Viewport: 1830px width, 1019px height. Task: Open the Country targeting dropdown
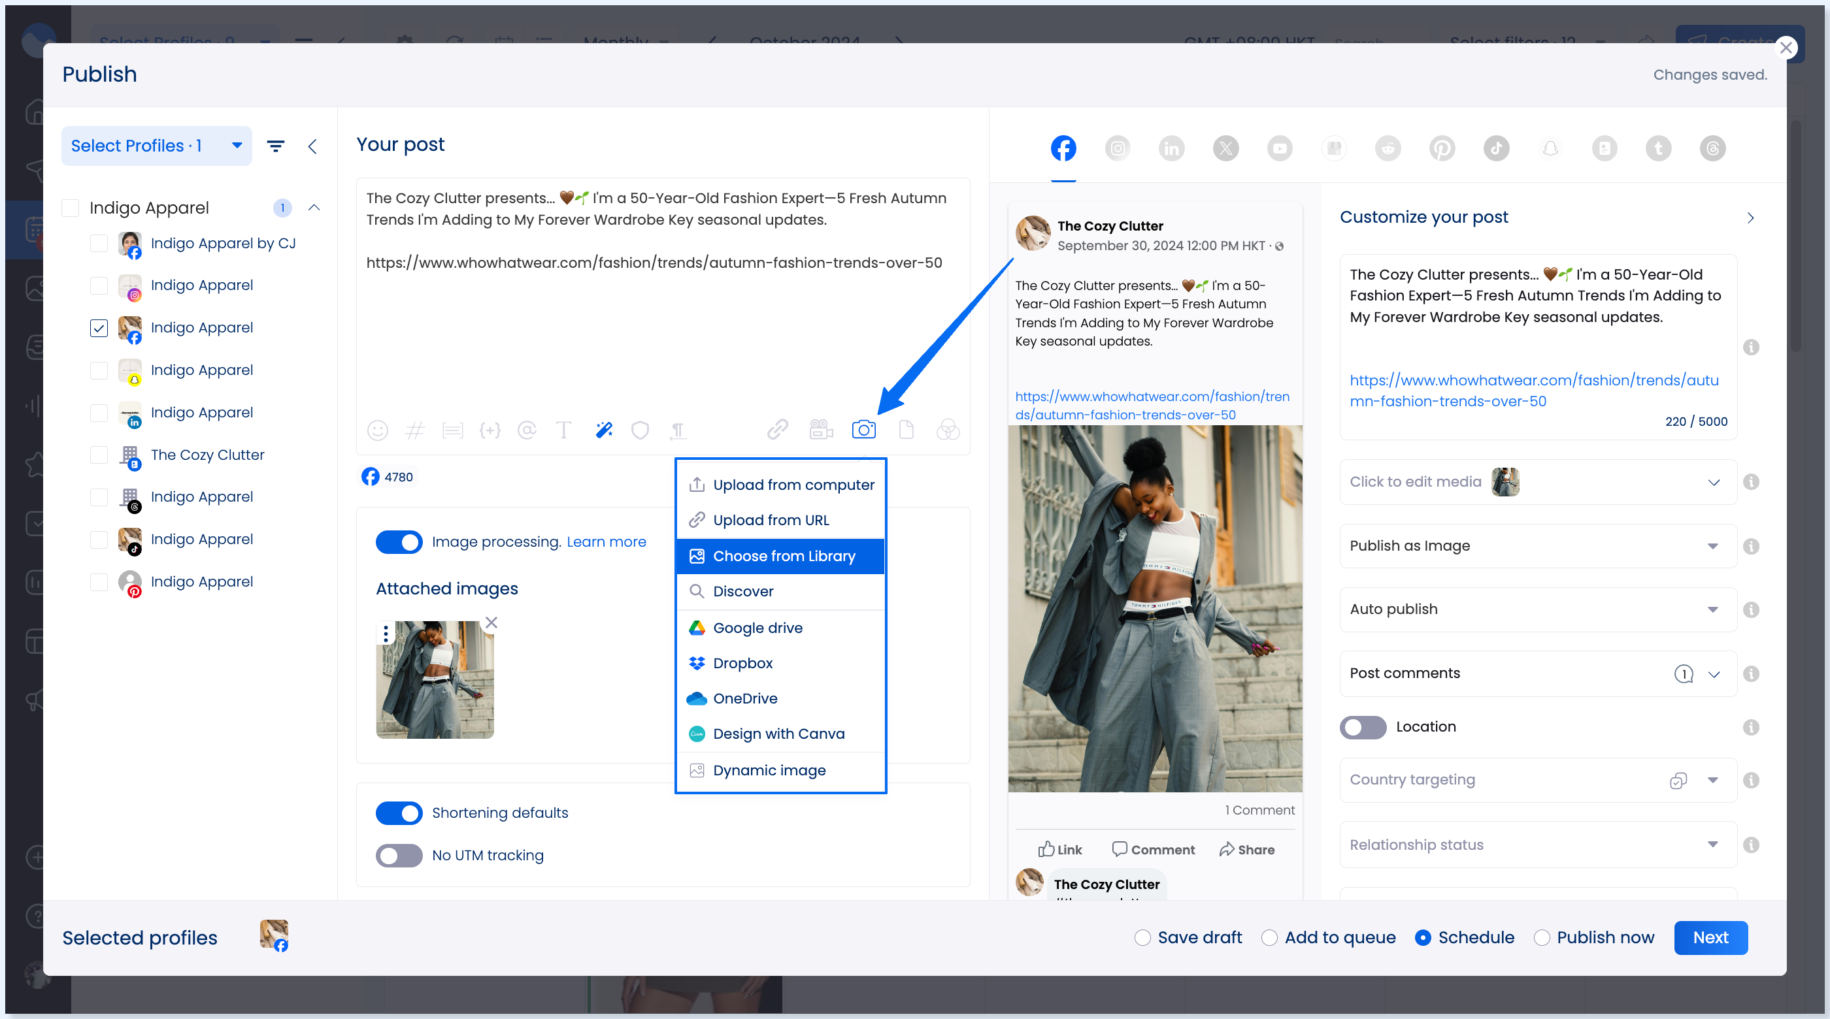pos(1537,780)
